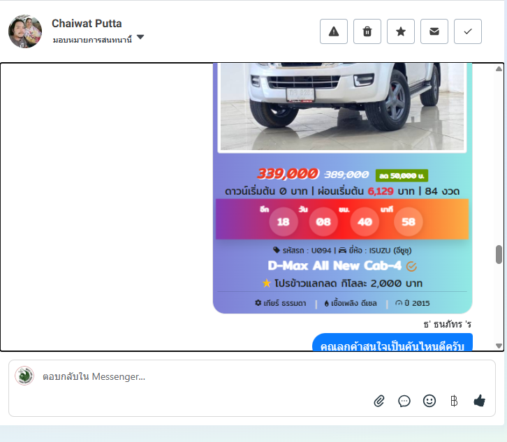The image size is (507, 442).
Task: Open the emoji picker
Action: [x=429, y=401]
